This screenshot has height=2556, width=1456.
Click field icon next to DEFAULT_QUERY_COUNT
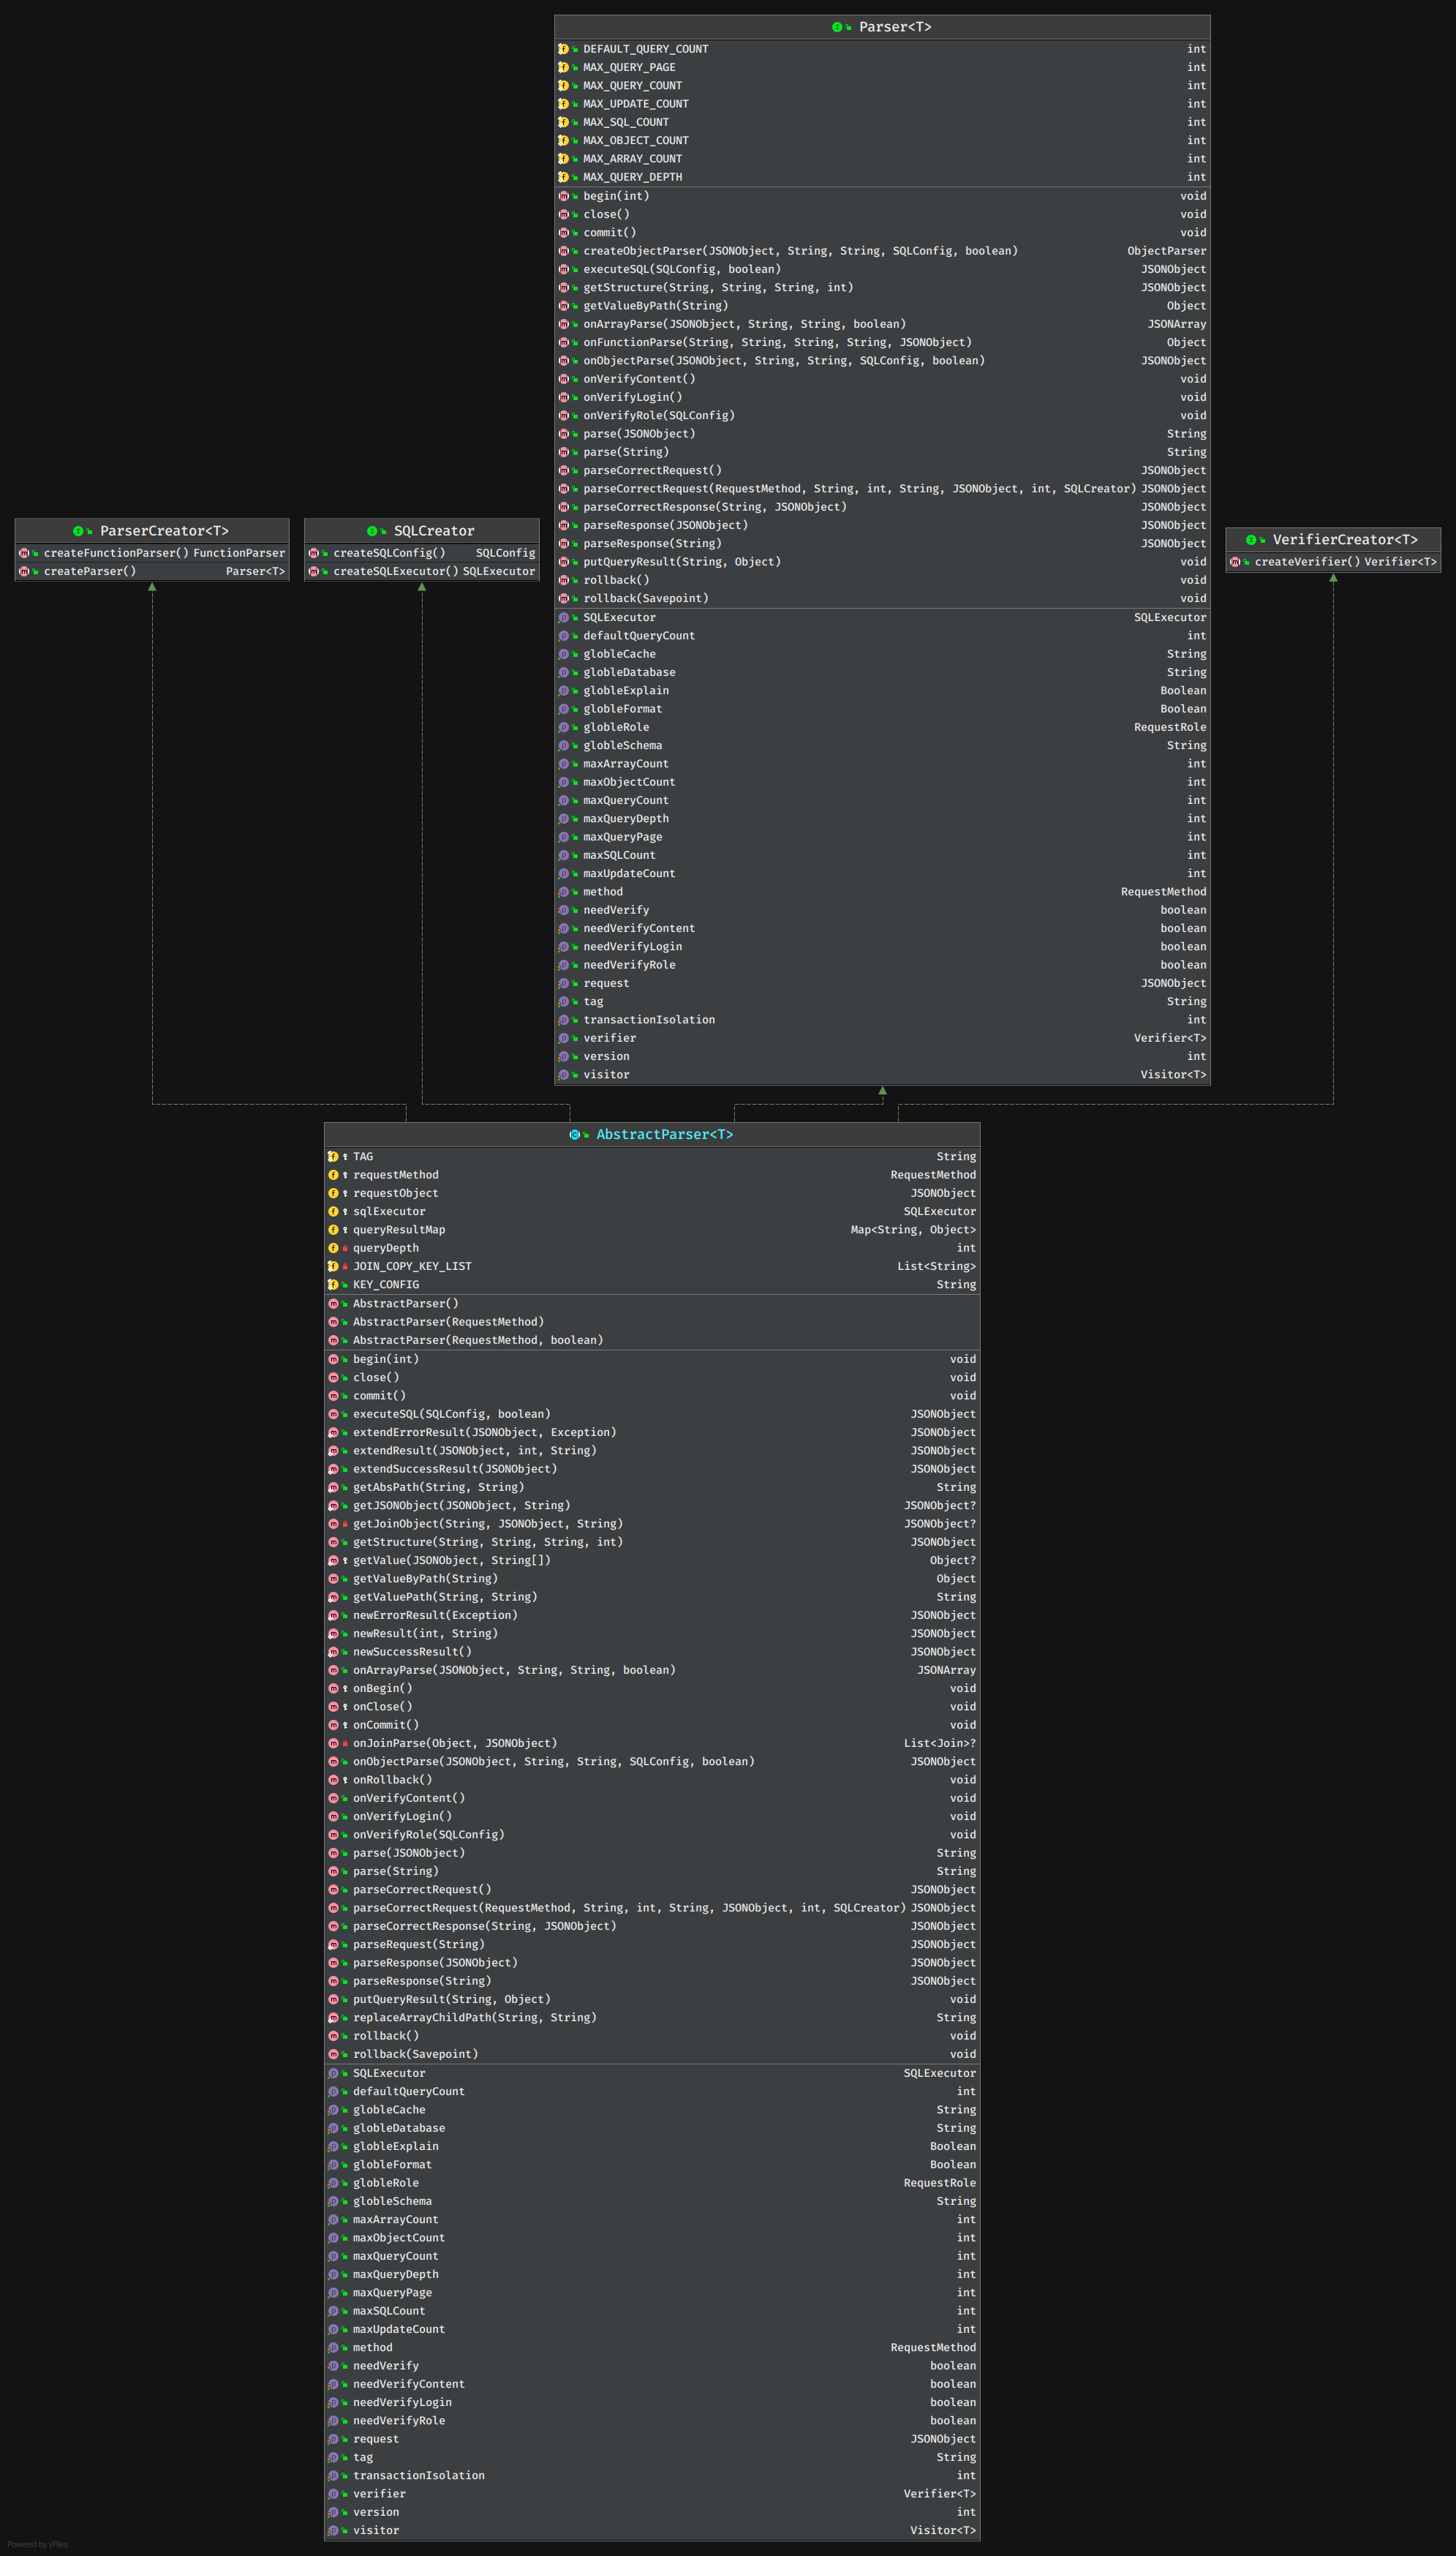pyautogui.click(x=563, y=49)
